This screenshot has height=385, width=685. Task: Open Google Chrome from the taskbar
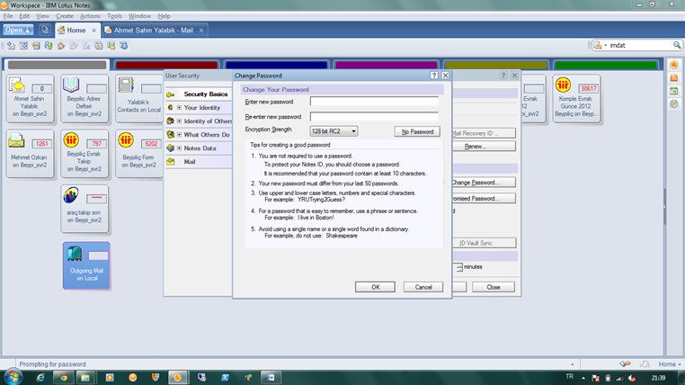point(64,378)
